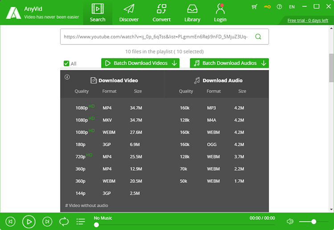The width and height of the screenshot is (334, 230).
Task: Open the shopping cart icon
Action: (x=254, y=7)
